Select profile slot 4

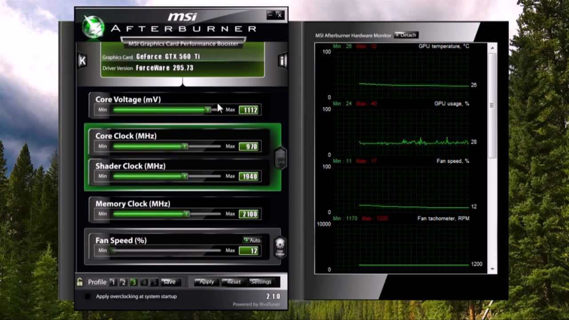click(x=144, y=282)
